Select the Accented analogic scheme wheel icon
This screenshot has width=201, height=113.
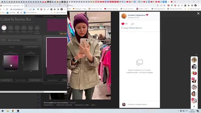37,28
